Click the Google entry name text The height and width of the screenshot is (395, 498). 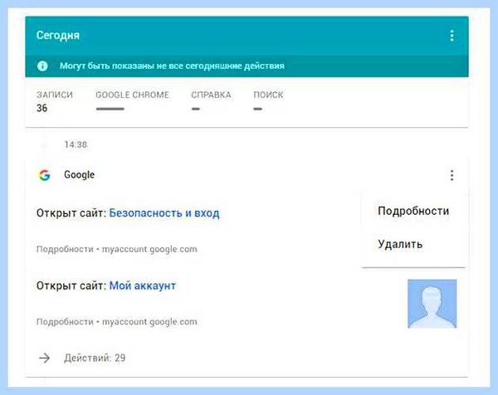79,174
